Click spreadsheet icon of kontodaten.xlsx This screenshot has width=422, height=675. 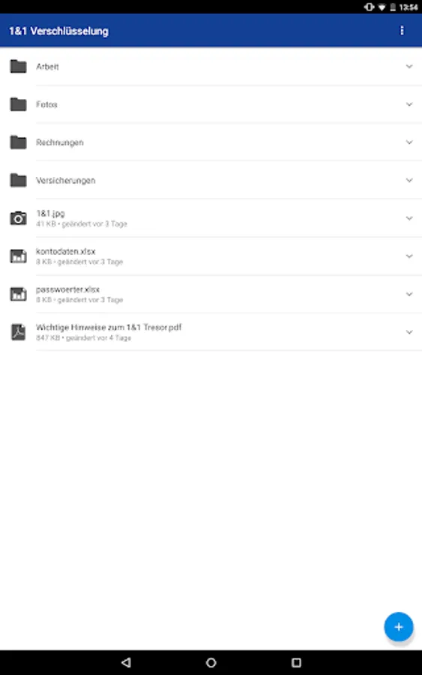(x=18, y=256)
